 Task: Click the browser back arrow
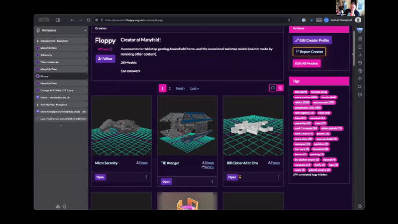pos(72,20)
